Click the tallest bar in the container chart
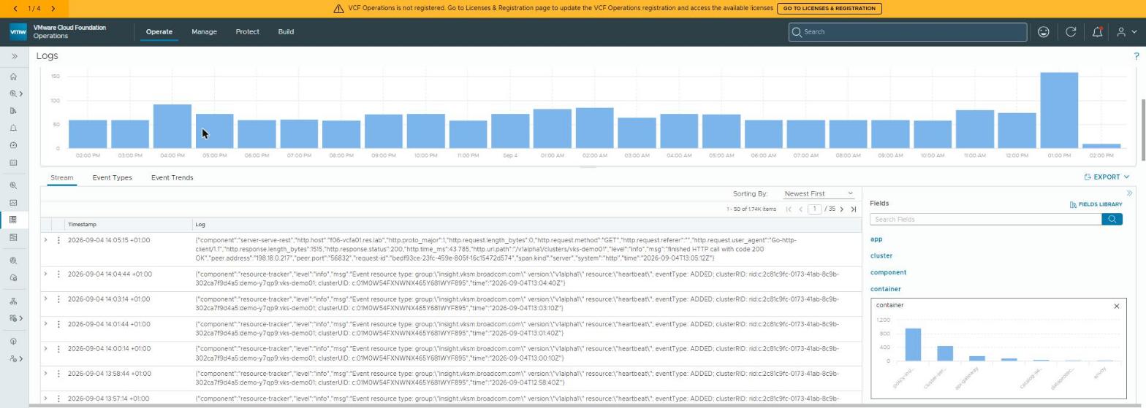This screenshot has width=1146, height=408. click(913, 345)
